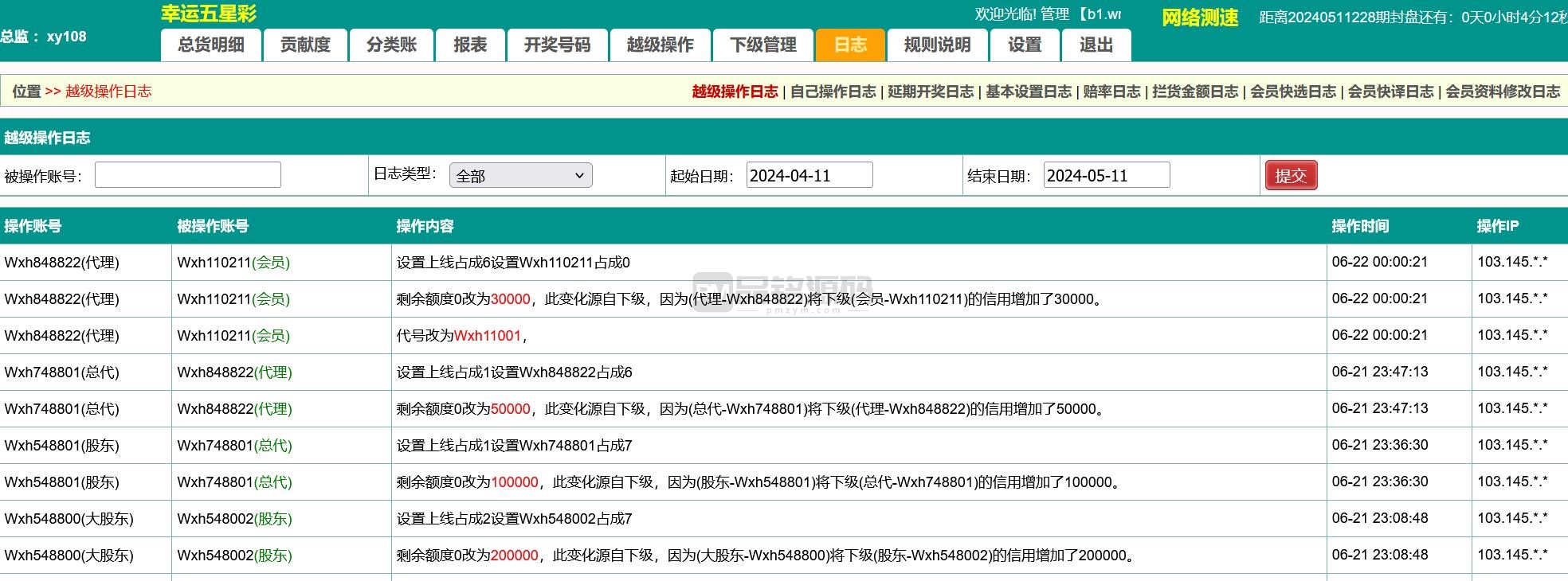This screenshot has width=1568, height=581.
Task: Open the 自己操作日志 link
Action: (833, 92)
